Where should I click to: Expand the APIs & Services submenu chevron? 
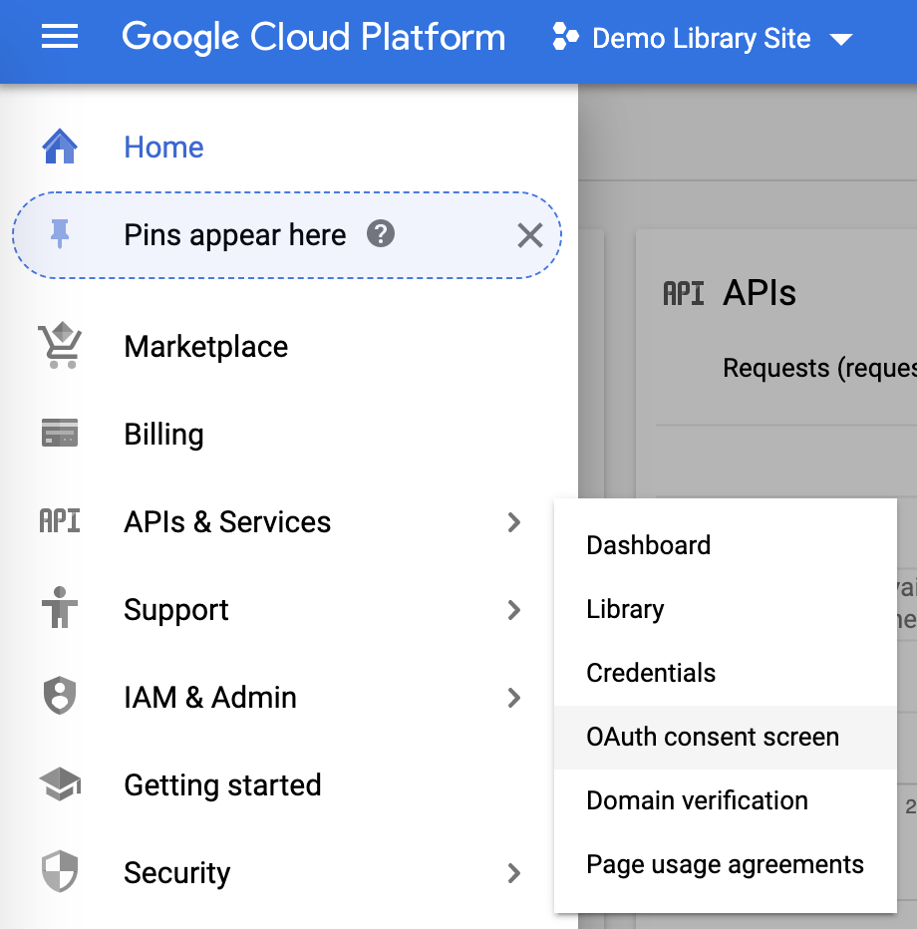pos(513,522)
